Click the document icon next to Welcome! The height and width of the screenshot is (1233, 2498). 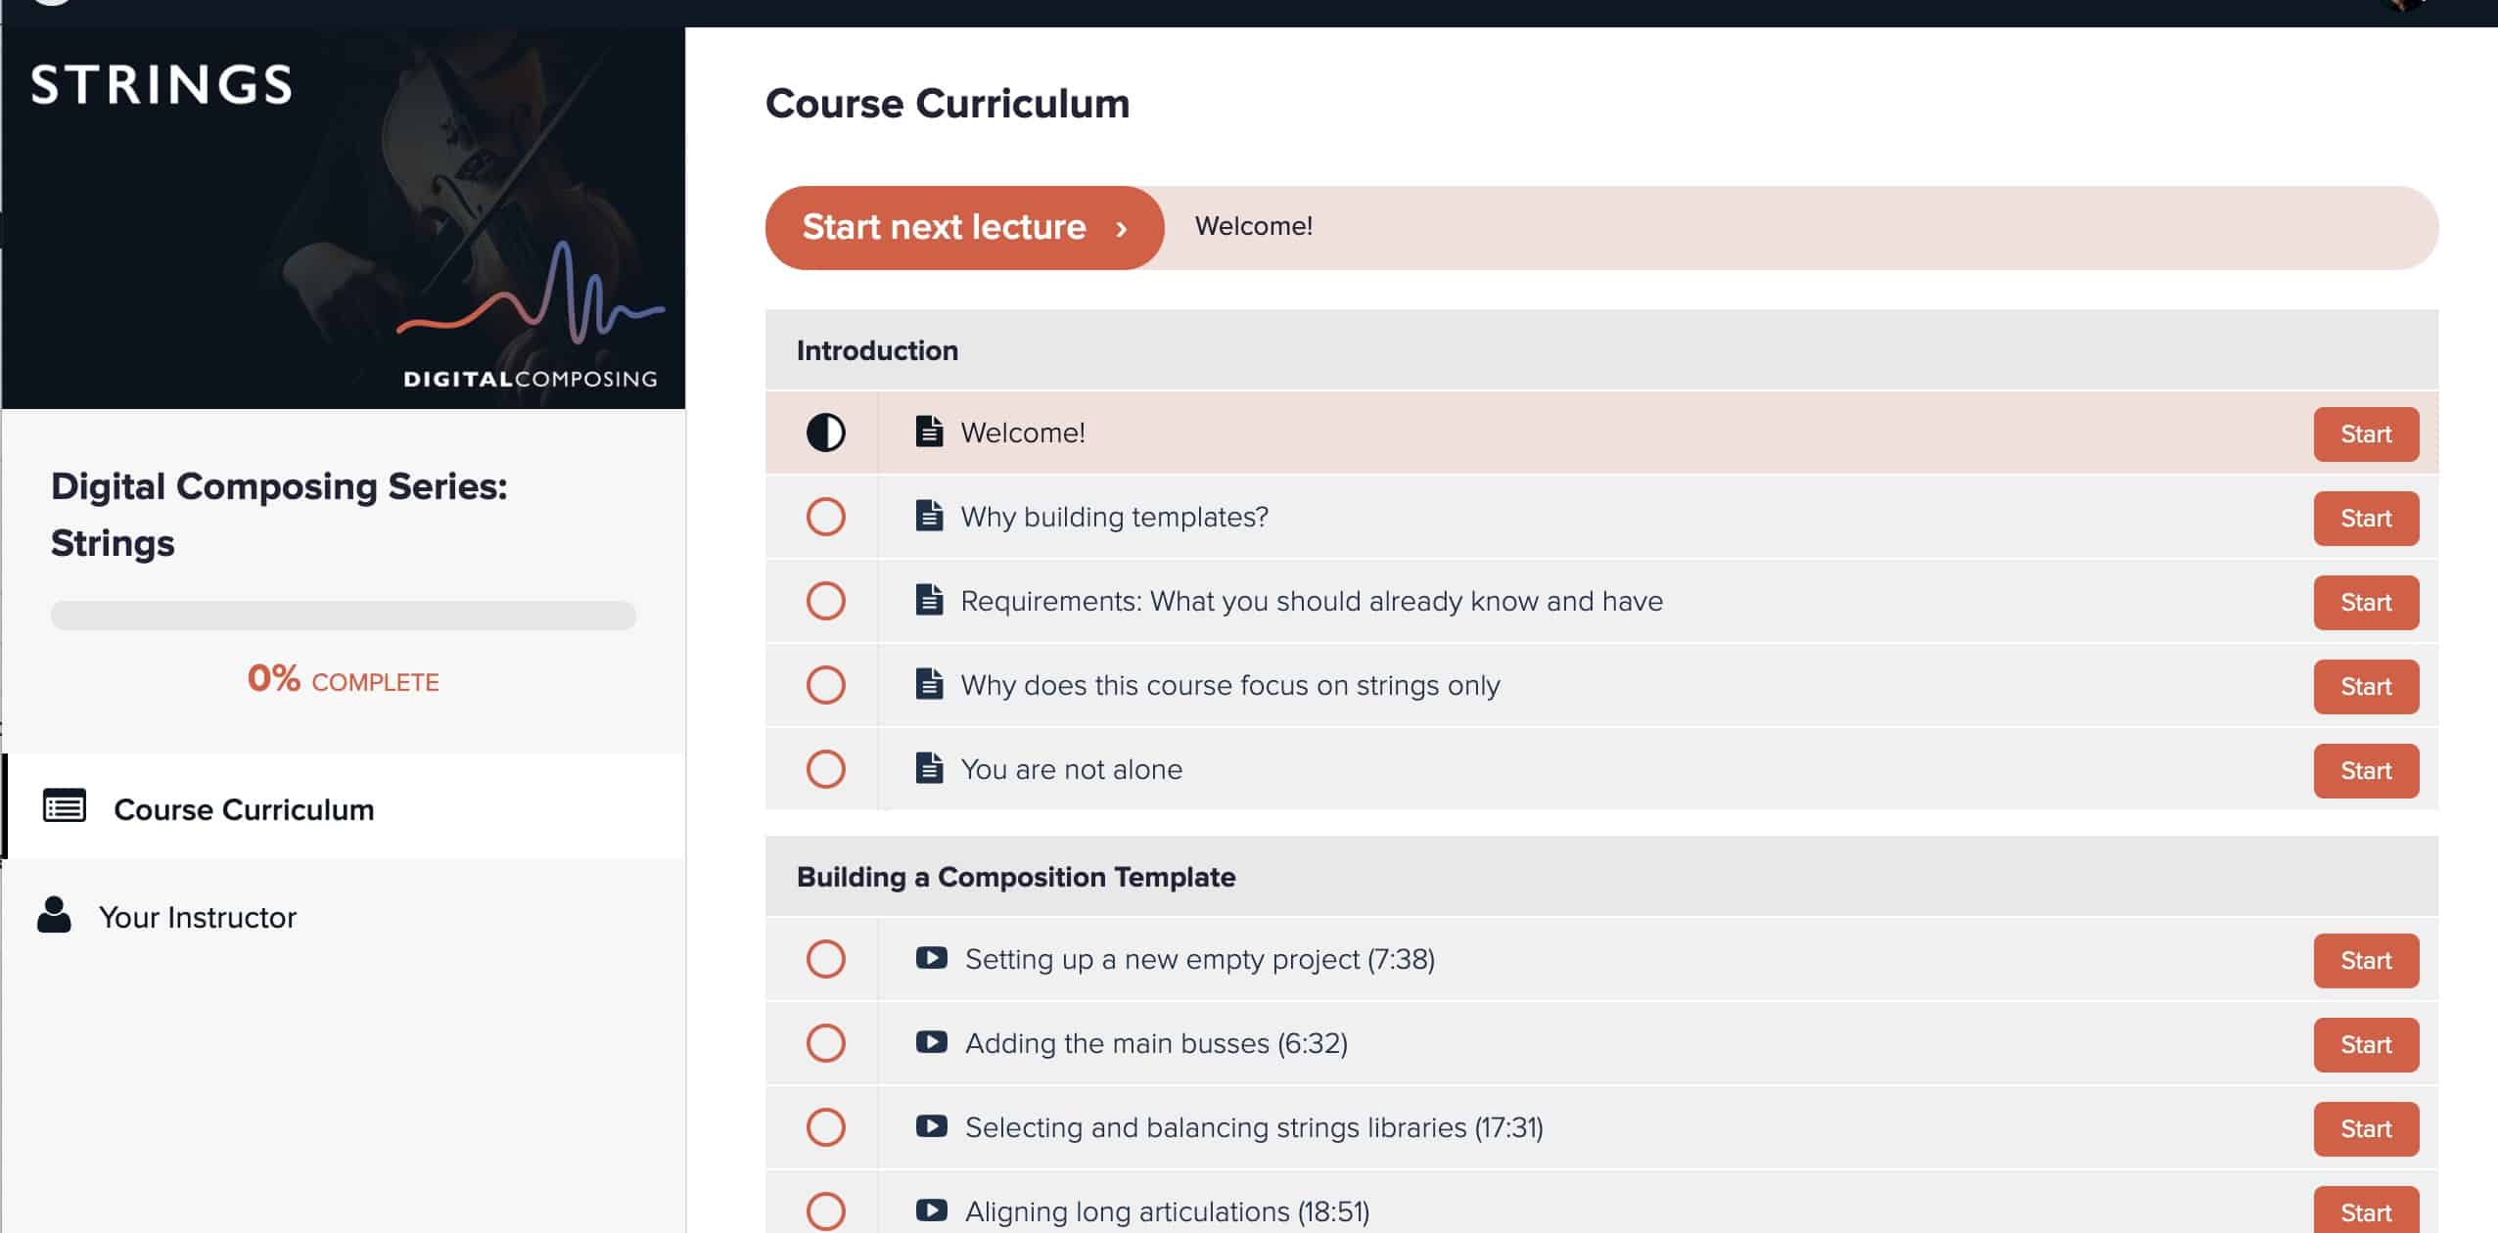click(929, 432)
